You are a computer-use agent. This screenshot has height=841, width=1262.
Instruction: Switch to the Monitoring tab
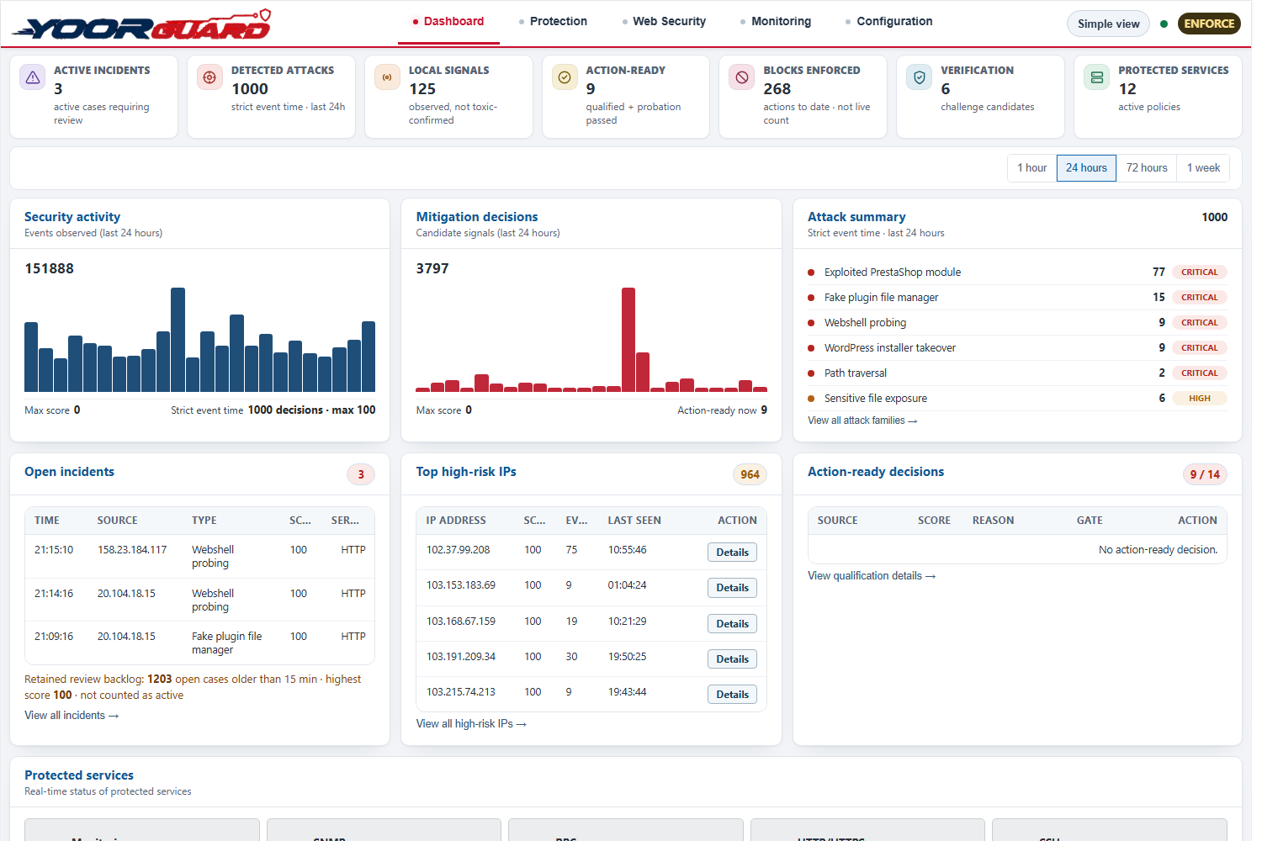(776, 22)
